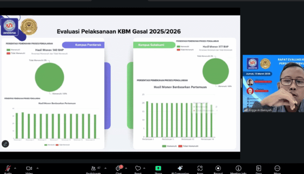Click participant count 47 in toolbar

click(x=99, y=168)
